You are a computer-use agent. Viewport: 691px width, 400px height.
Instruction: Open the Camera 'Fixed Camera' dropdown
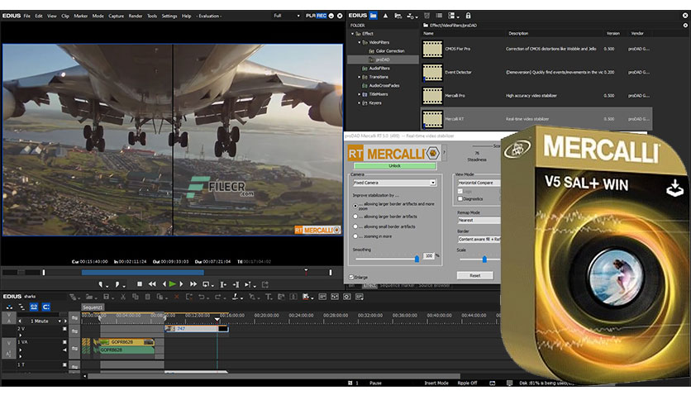coord(394,183)
